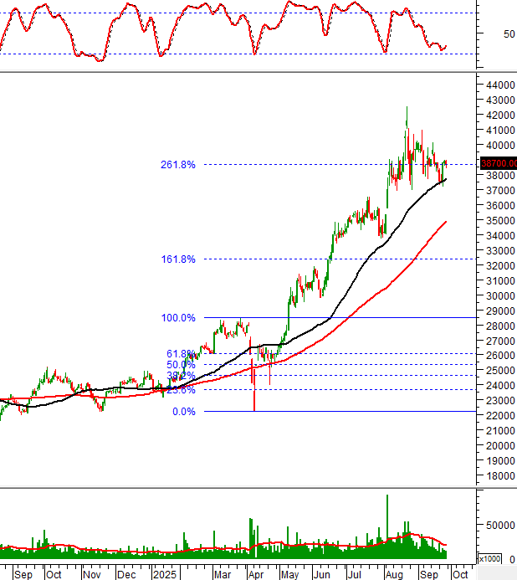Select the 100.0% Fibonacci level label

pyautogui.click(x=178, y=318)
